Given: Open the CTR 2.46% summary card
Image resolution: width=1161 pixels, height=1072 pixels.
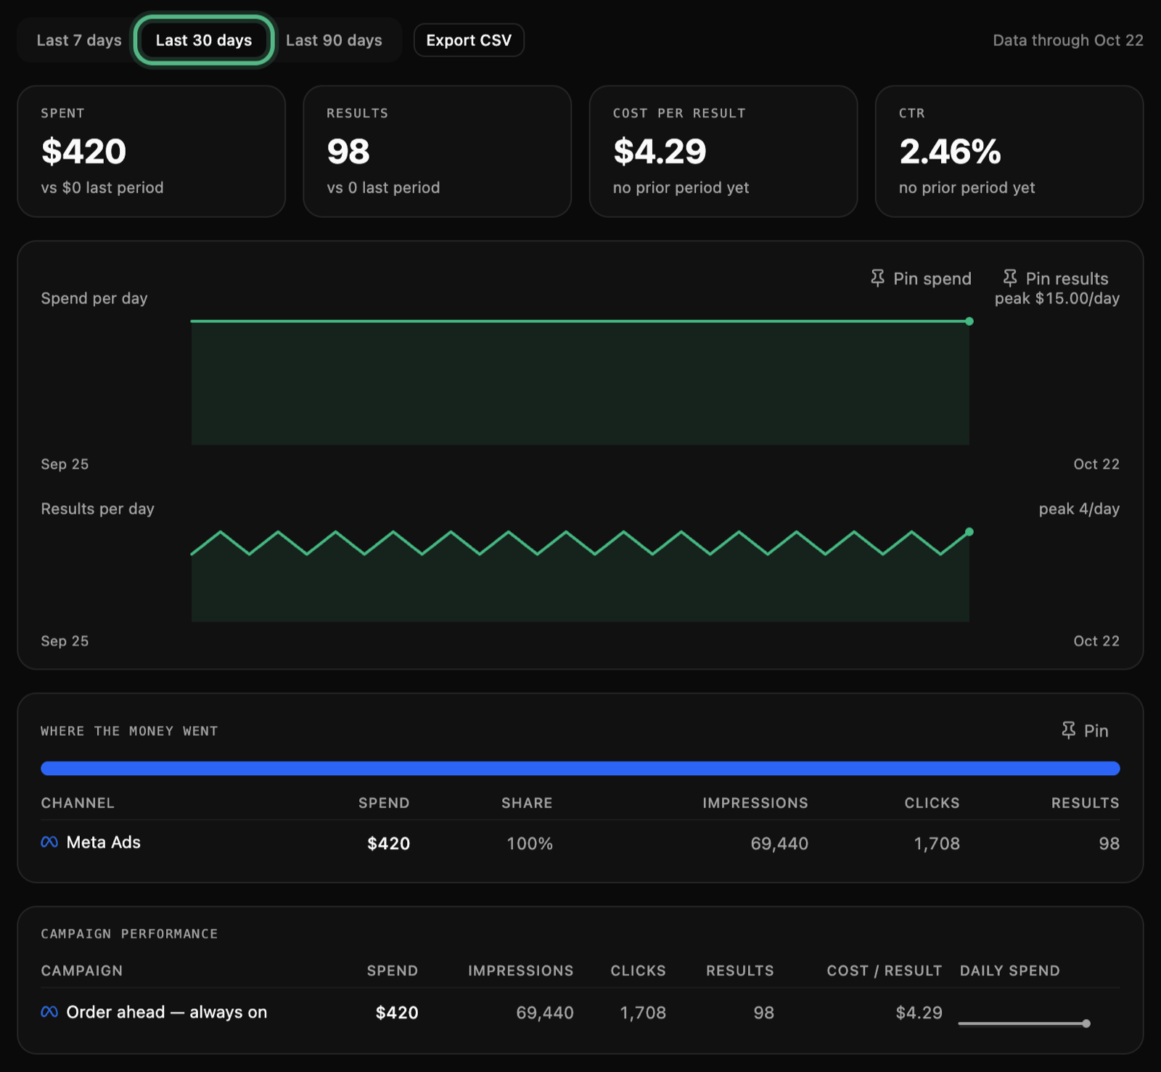Looking at the screenshot, I should [x=1009, y=152].
